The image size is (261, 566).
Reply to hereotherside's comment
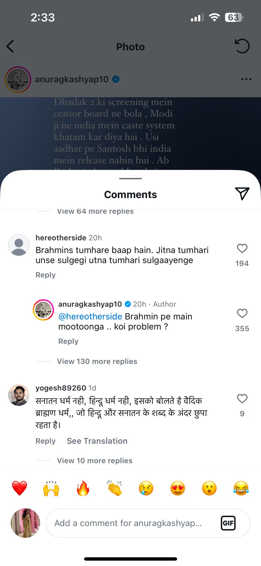(x=46, y=275)
